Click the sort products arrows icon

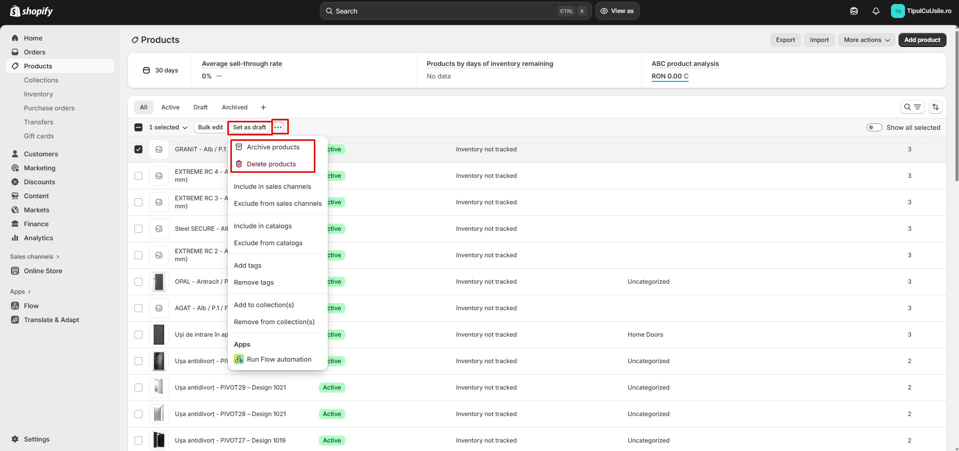pos(935,107)
